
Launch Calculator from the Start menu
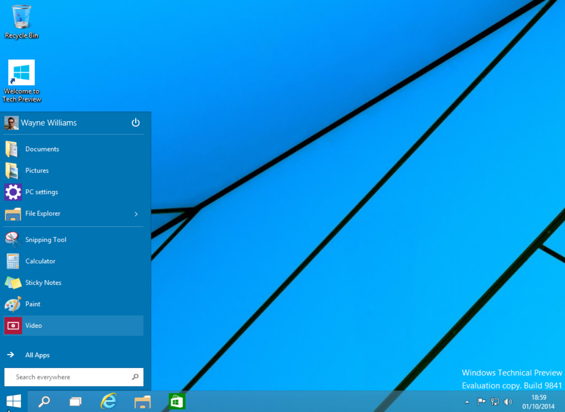[73, 261]
